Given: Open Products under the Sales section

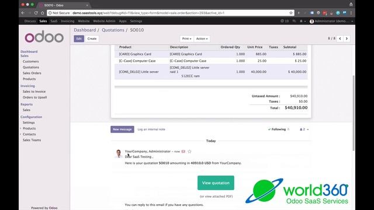Looking at the screenshot, I should pos(29,79).
